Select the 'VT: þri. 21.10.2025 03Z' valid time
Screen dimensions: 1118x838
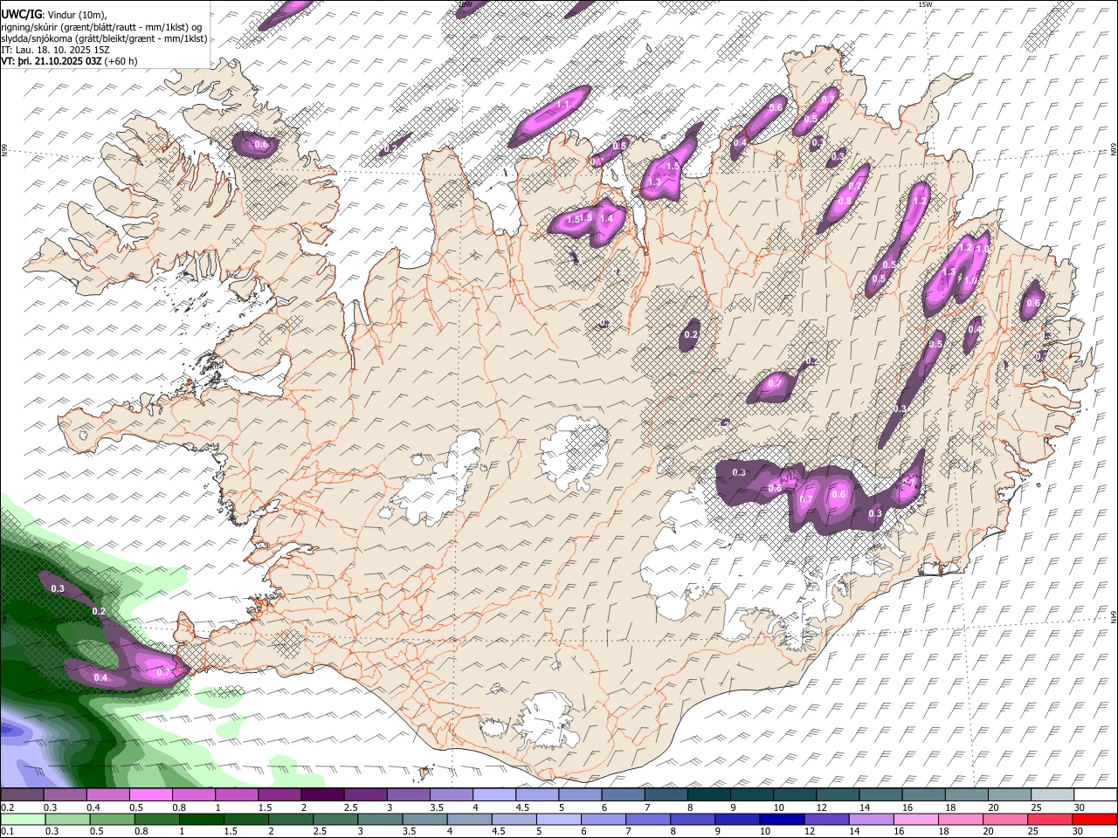click(51, 62)
